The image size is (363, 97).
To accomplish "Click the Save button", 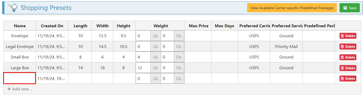I will pos(349,8).
